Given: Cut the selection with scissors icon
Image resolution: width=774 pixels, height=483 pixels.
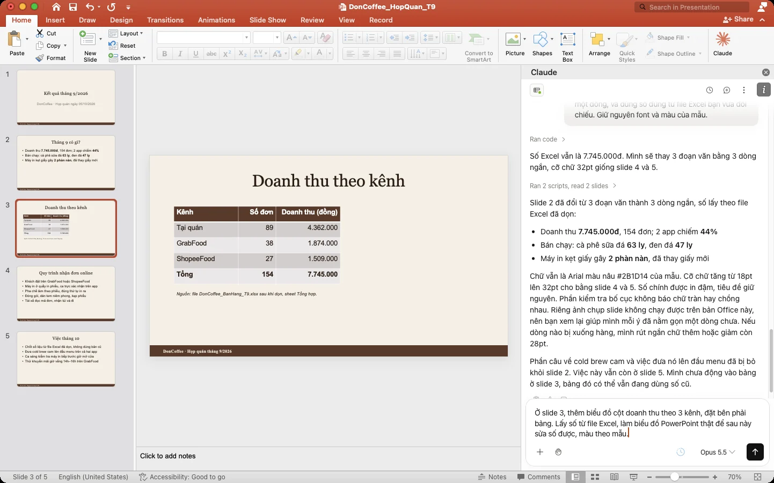Looking at the screenshot, I should coord(40,33).
